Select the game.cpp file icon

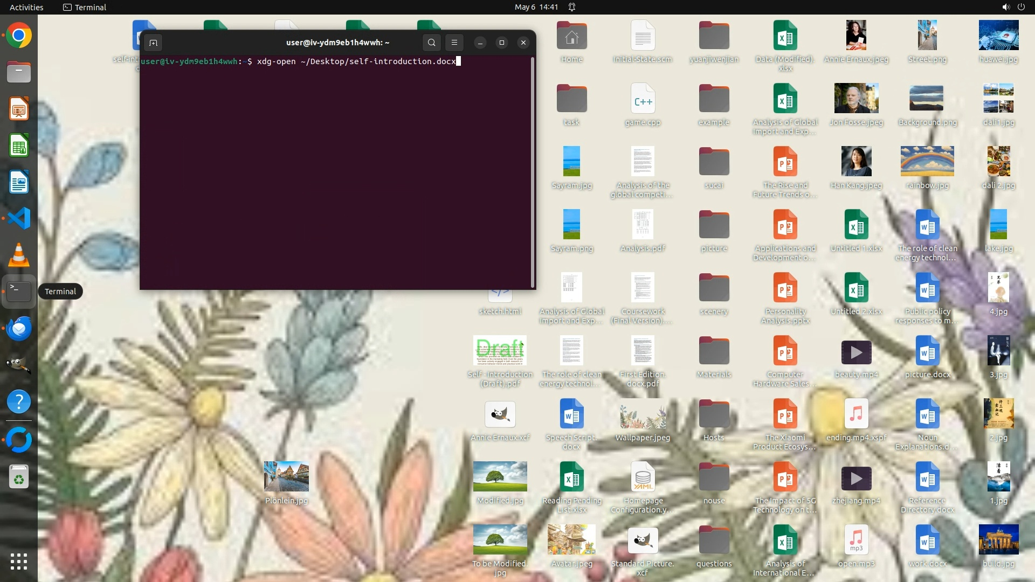coord(643,99)
